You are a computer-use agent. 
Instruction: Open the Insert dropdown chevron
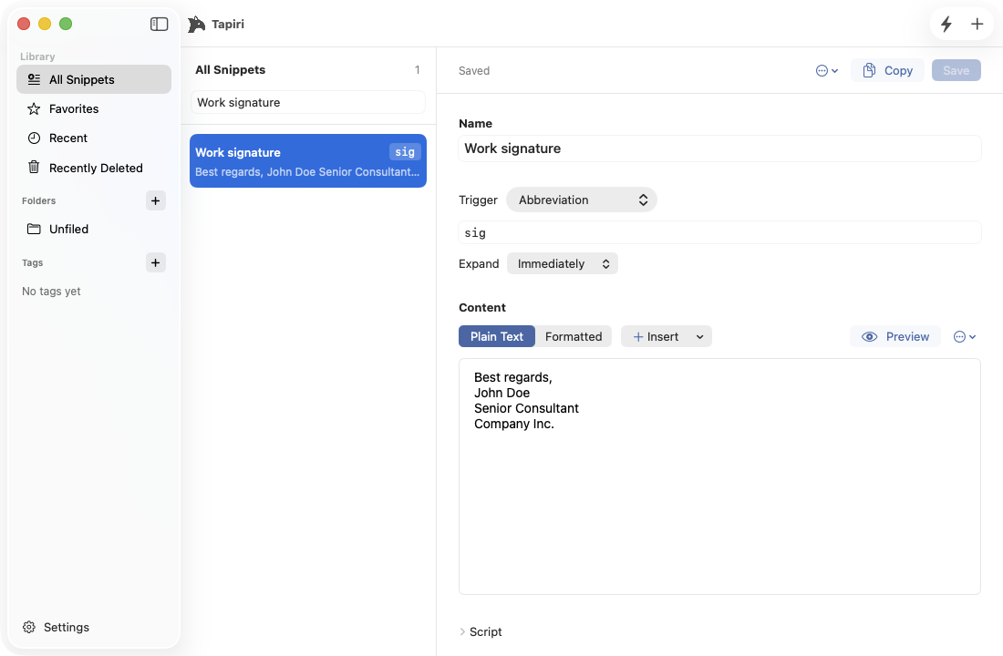point(699,337)
